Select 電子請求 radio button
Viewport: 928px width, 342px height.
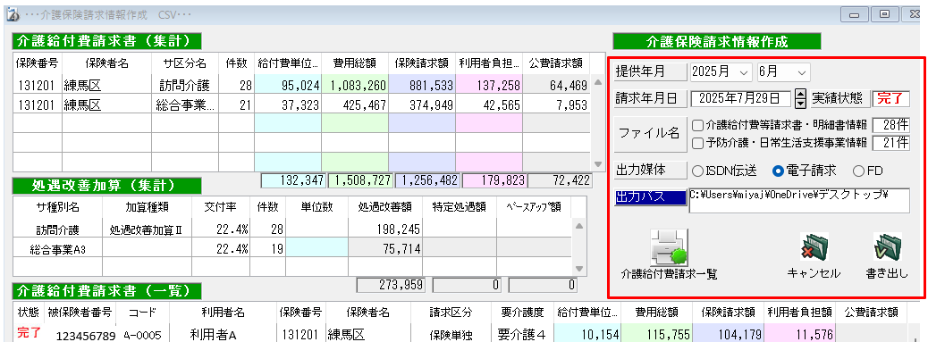click(x=779, y=171)
